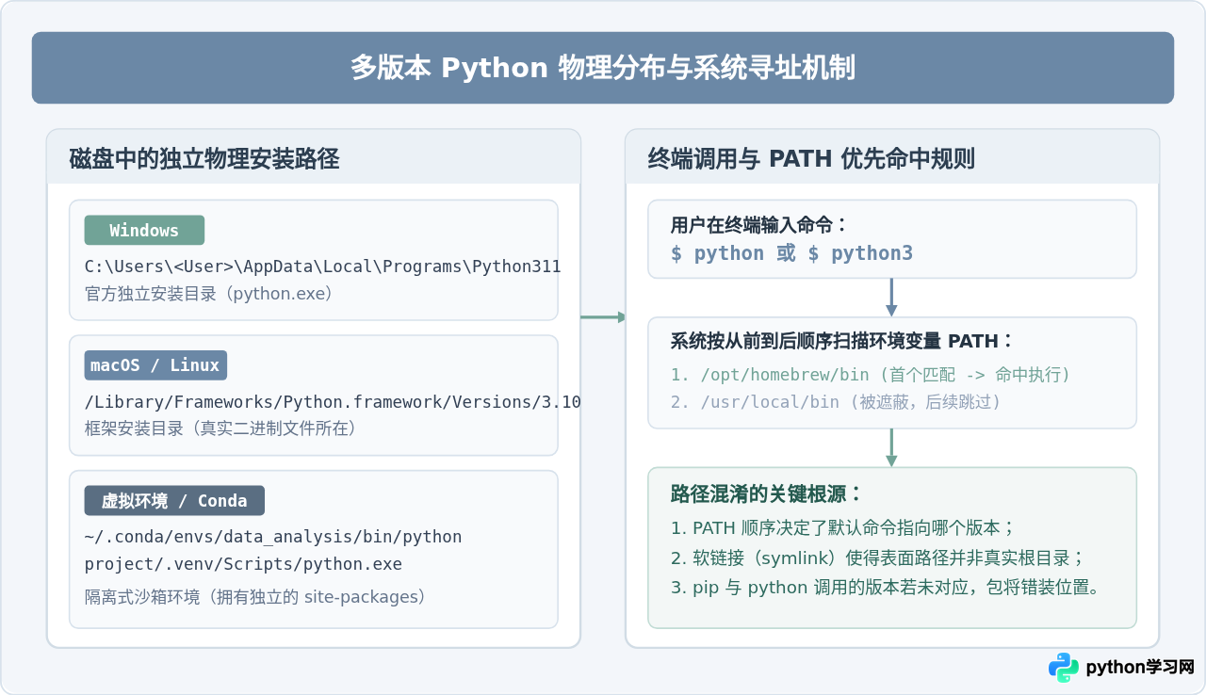Click point 2 about 软链接 (symlink)

[878, 558]
